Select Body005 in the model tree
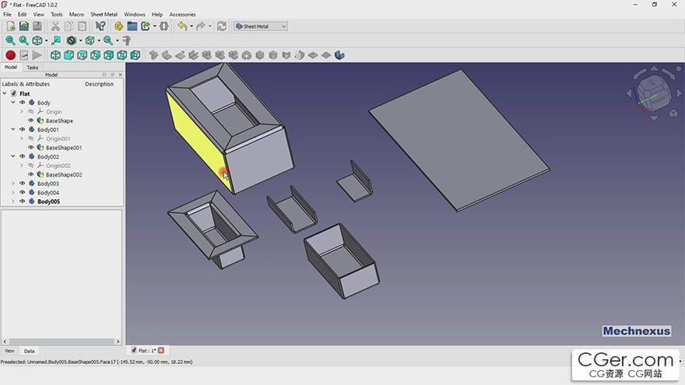This screenshot has height=385, width=685. click(48, 201)
